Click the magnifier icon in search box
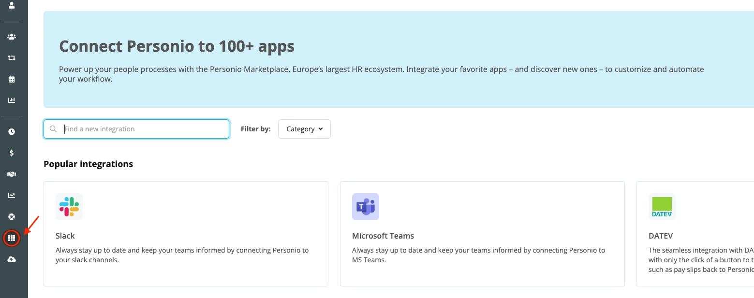 pyautogui.click(x=54, y=129)
